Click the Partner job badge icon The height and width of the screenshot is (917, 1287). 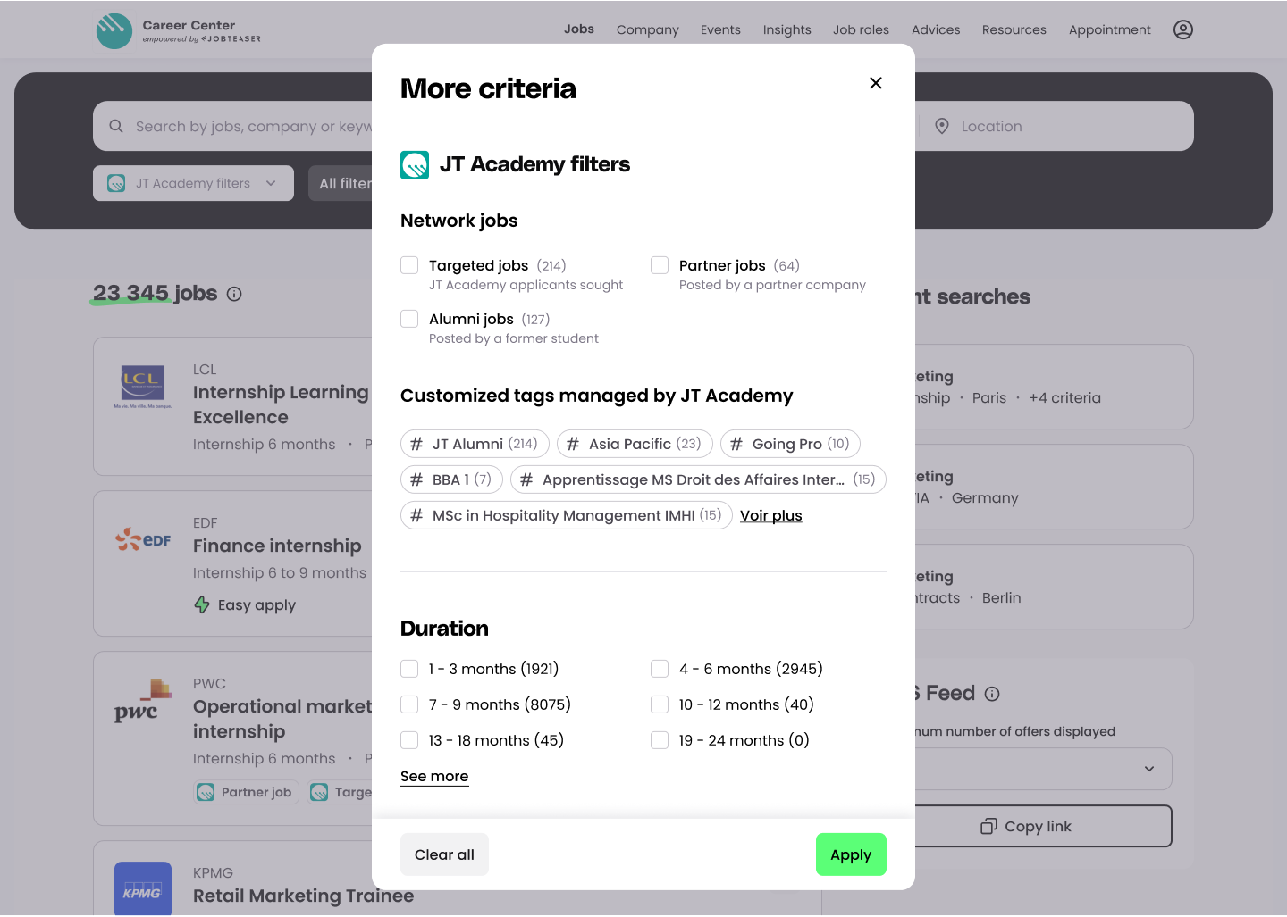tap(206, 792)
